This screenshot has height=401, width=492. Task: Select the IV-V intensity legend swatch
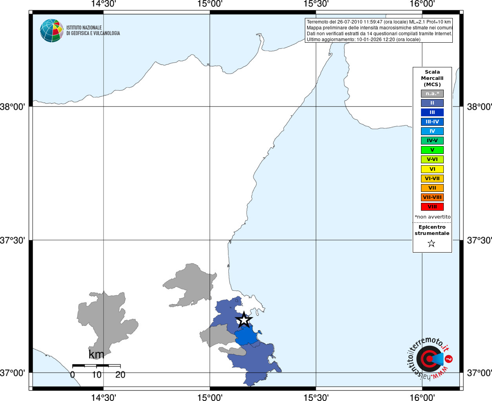click(432, 141)
